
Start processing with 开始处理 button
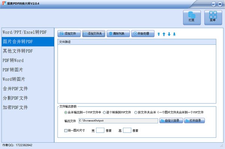click(143, 34)
